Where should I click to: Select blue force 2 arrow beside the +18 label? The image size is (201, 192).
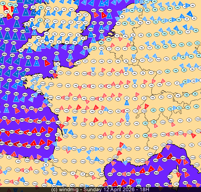click(125, 163)
